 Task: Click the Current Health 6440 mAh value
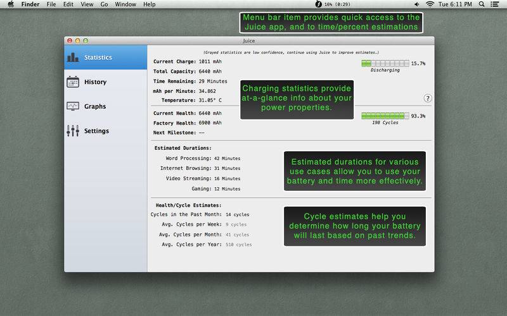click(210, 113)
